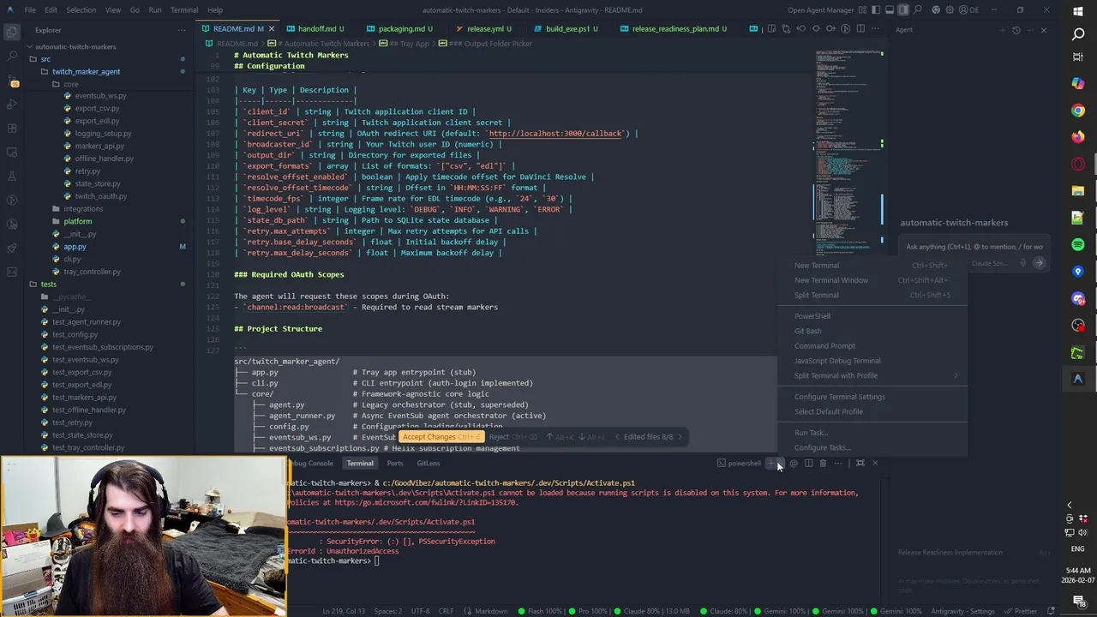Toggle the primary side bar

tap(875, 10)
